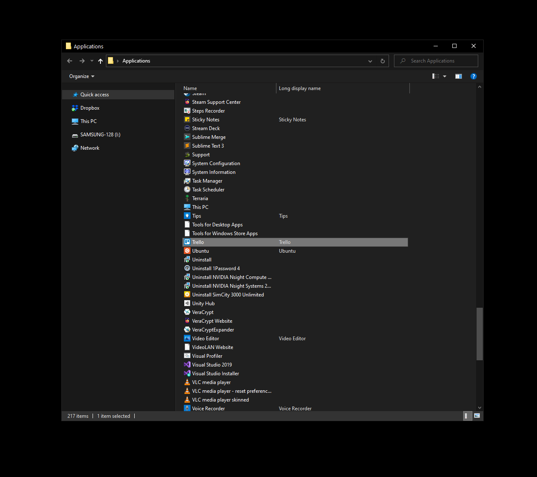
Task: Click the Uninstall 1Password 4 icon
Action: [x=187, y=269]
